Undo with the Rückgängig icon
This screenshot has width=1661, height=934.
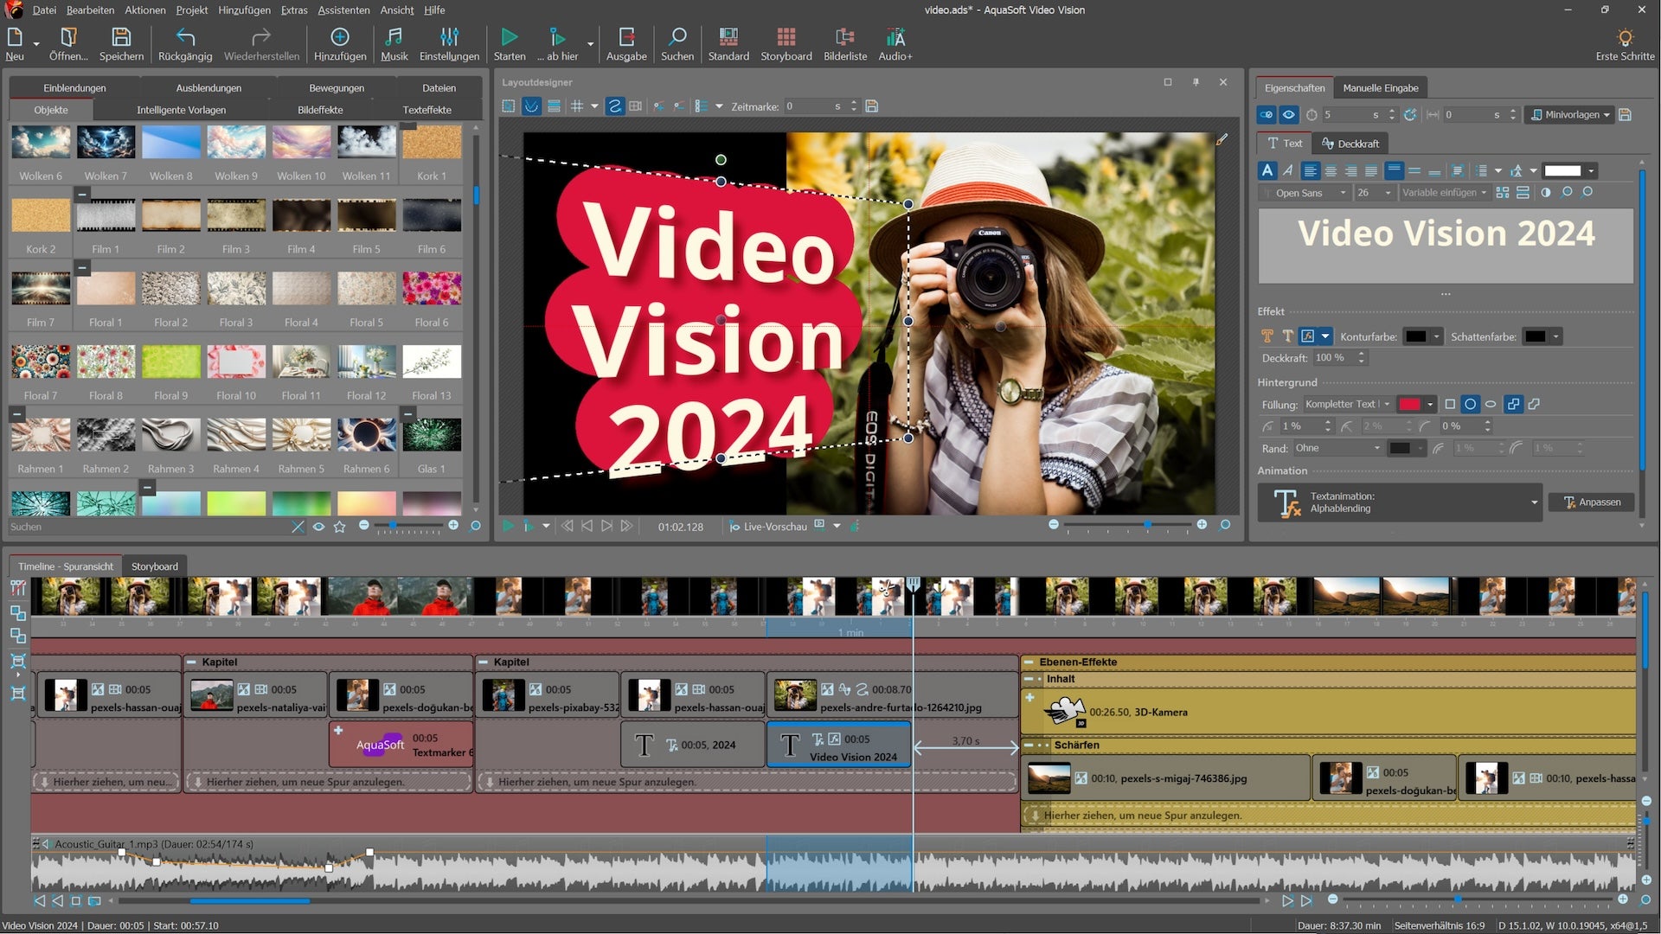[185, 37]
